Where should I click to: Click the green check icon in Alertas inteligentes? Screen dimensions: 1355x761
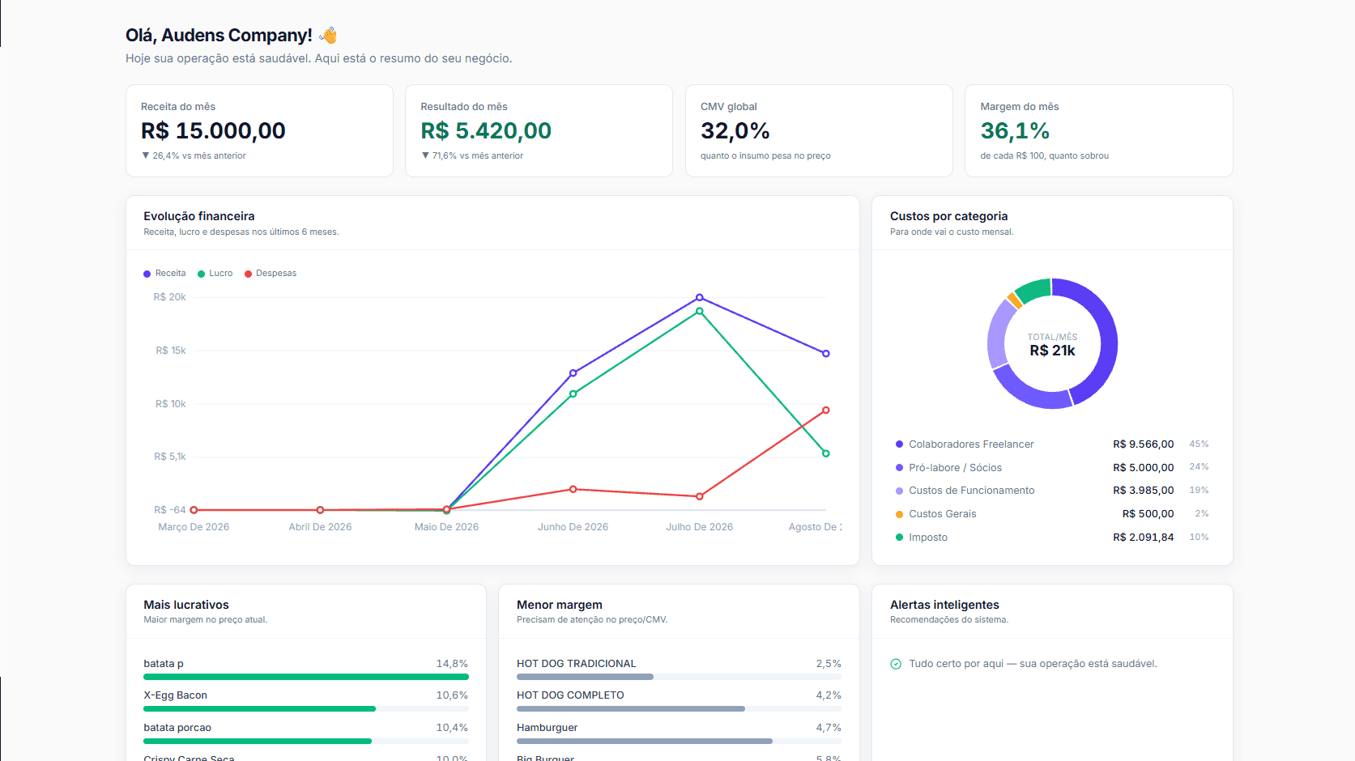(x=896, y=664)
